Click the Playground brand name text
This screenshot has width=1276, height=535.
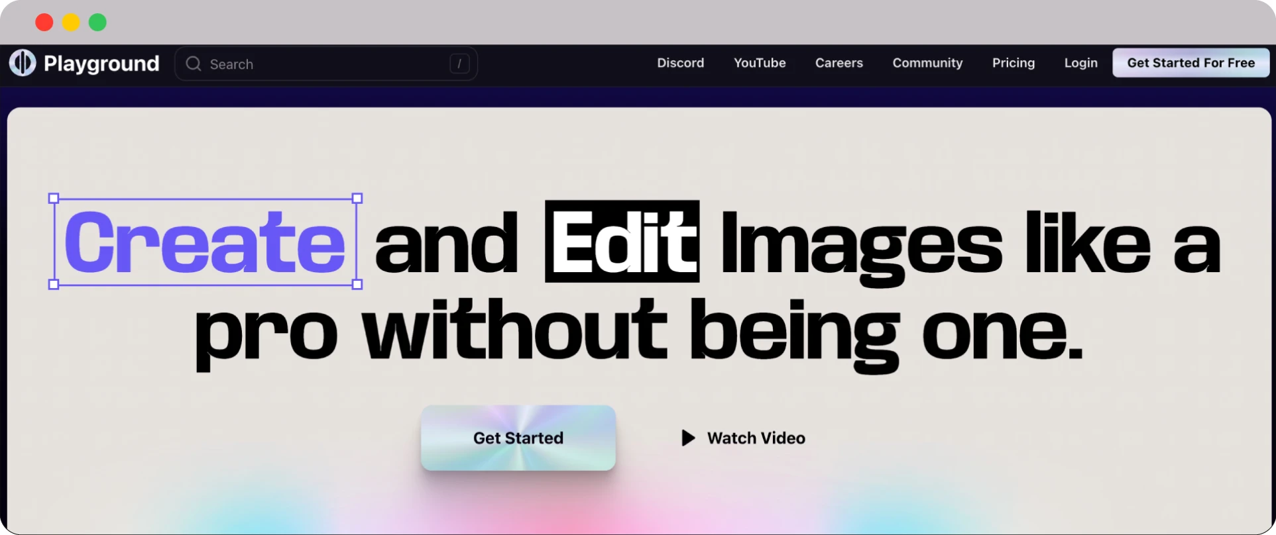point(101,64)
